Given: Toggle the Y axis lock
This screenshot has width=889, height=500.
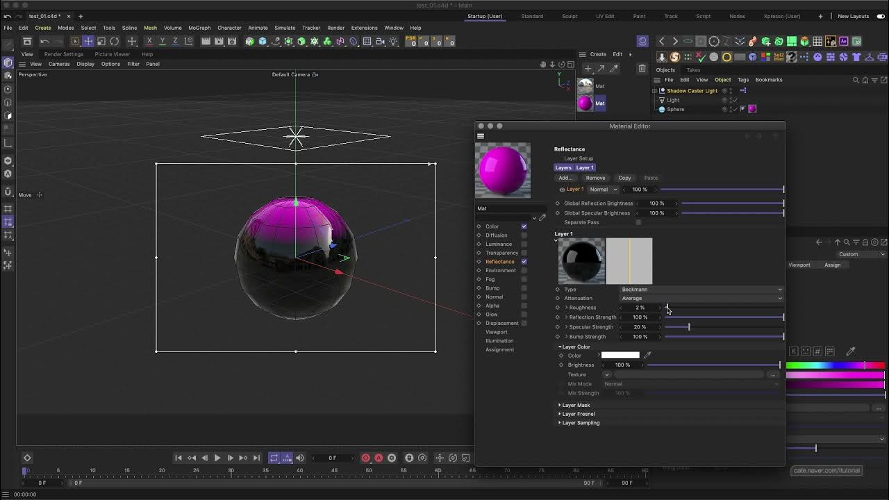Looking at the screenshot, I should 163,42.
